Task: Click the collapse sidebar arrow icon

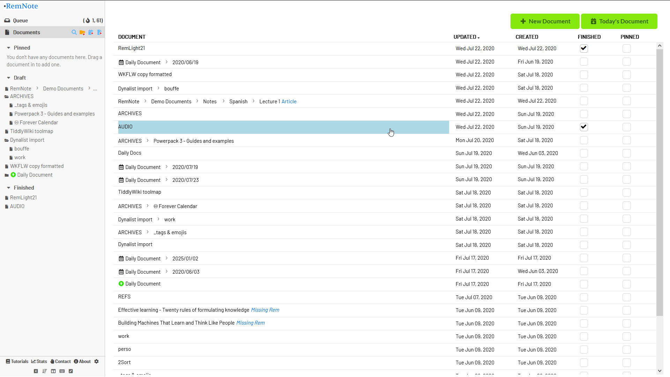Action: (36, 371)
